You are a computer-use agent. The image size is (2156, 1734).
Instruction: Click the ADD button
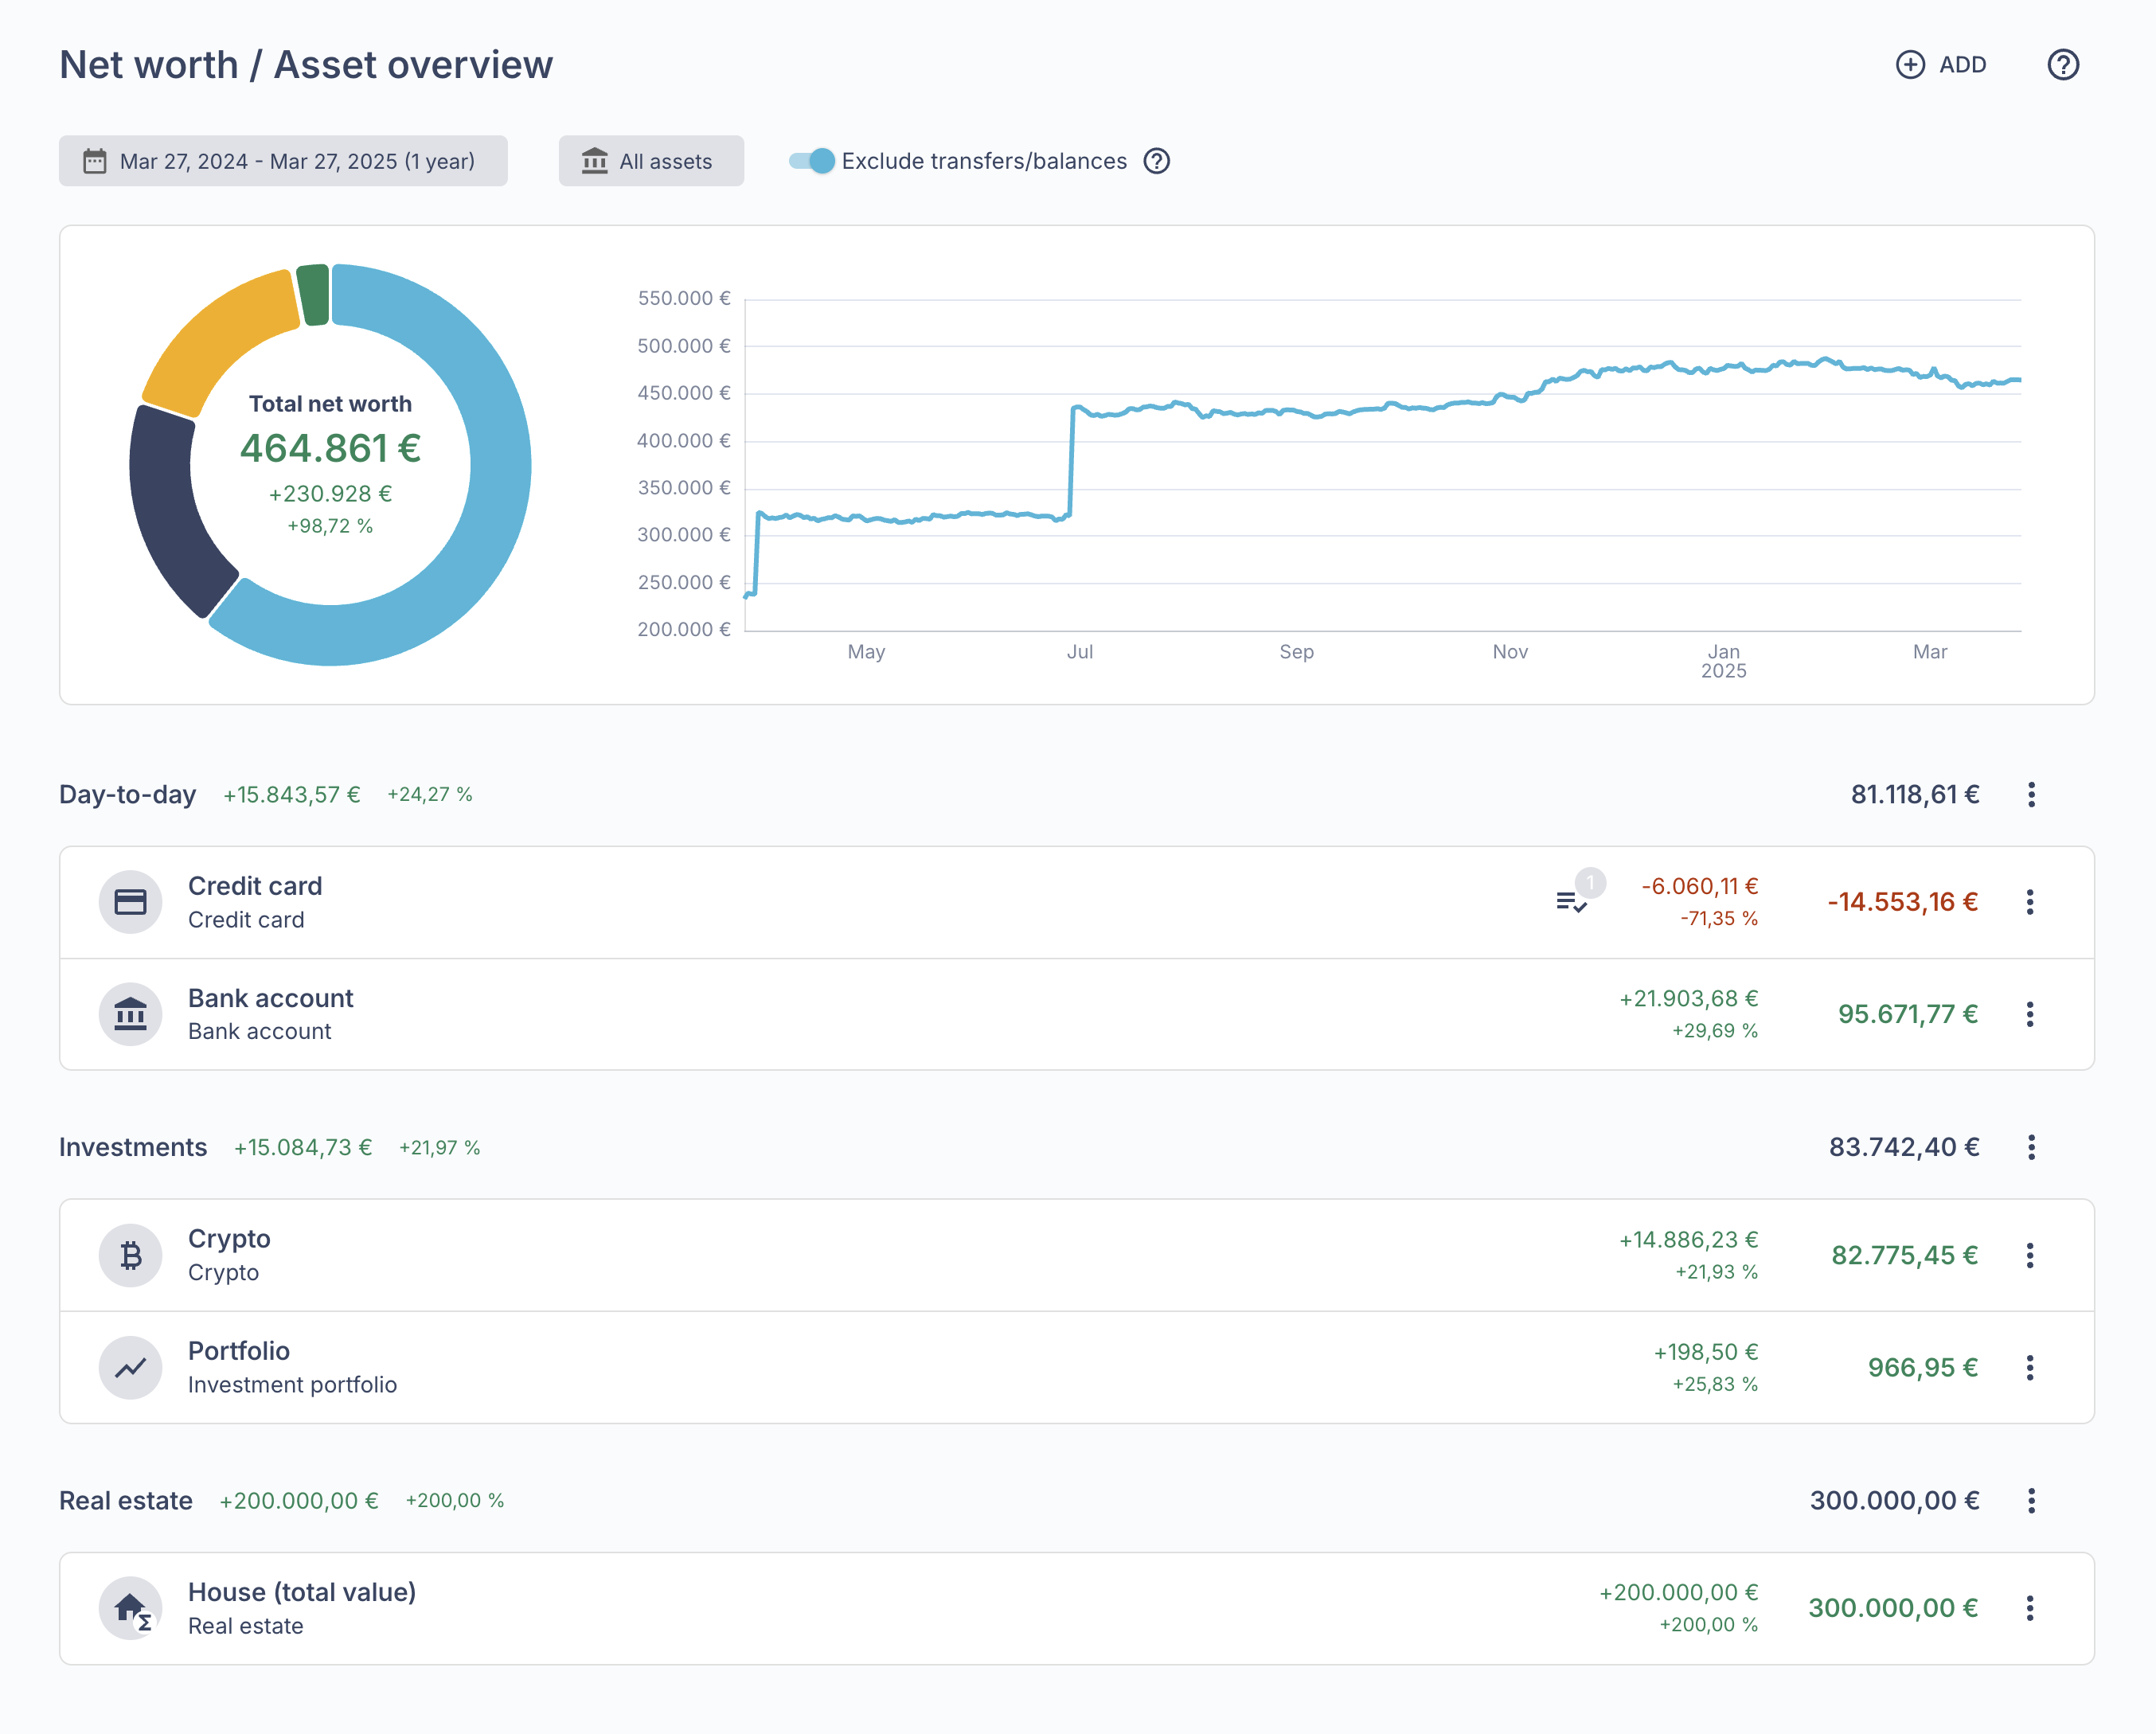tap(1941, 64)
